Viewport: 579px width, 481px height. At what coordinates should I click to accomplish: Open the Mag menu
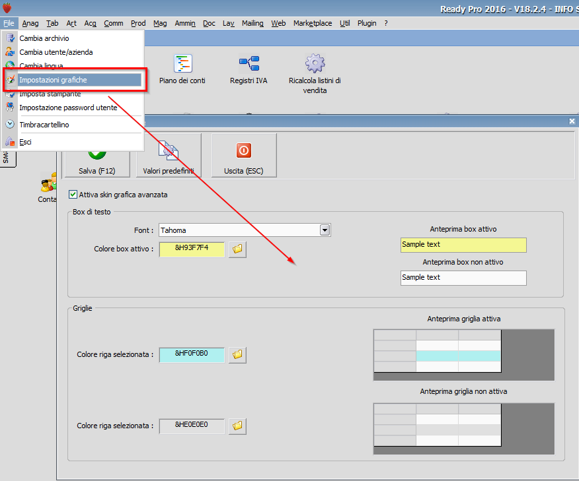pos(160,23)
